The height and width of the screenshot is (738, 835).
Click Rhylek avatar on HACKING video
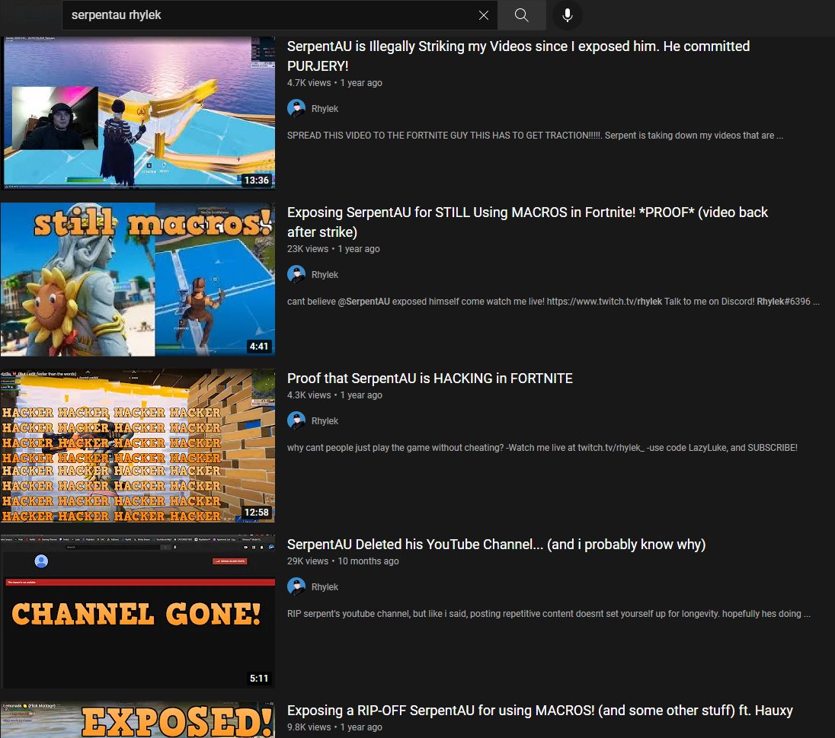[296, 420]
